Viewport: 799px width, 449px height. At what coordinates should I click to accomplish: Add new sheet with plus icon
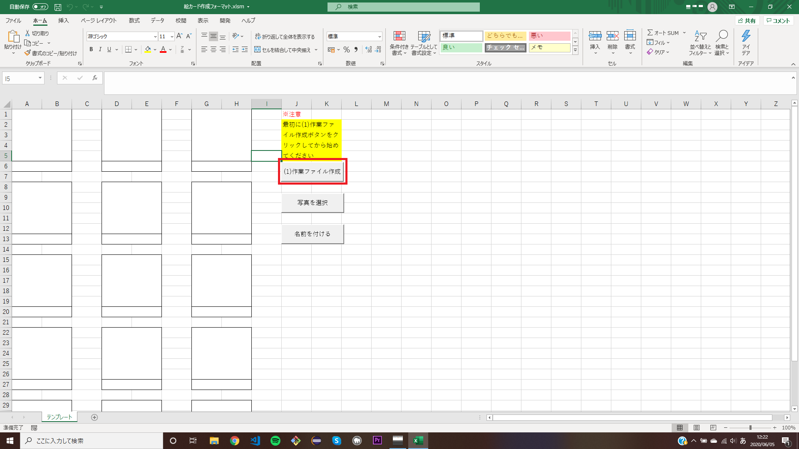pyautogui.click(x=94, y=417)
